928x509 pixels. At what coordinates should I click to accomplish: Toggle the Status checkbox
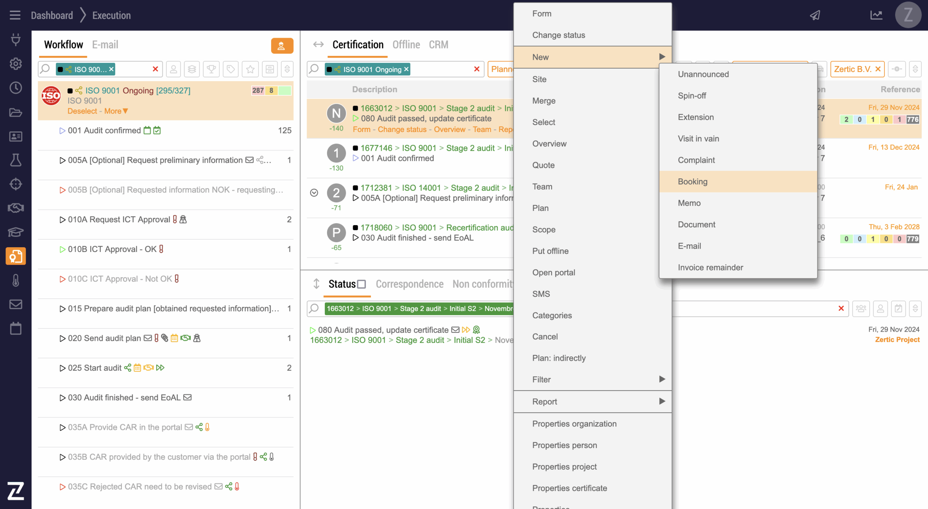(x=361, y=284)
